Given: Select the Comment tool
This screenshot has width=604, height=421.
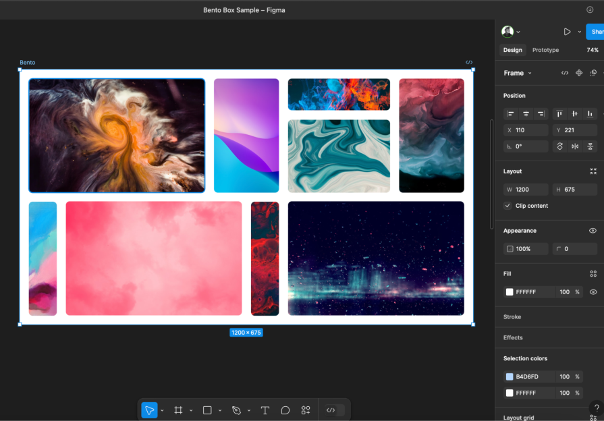Looking at the screenshot, I should point(285,410).
